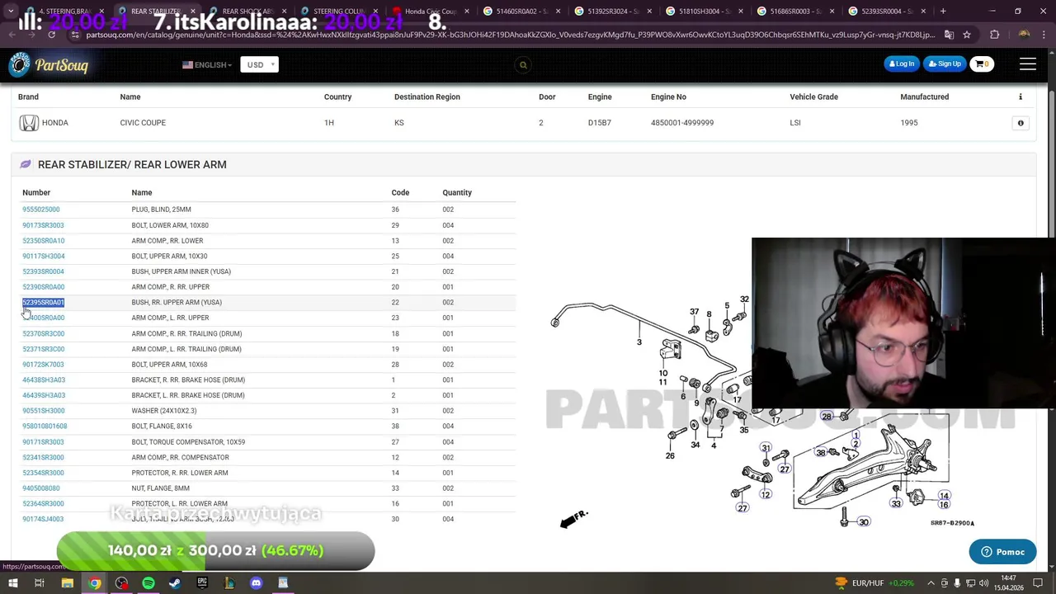The width and height of the screenshot is (1056, 594).
Task: Open part number 52370SR3C00 link
Action: [43, 333]
